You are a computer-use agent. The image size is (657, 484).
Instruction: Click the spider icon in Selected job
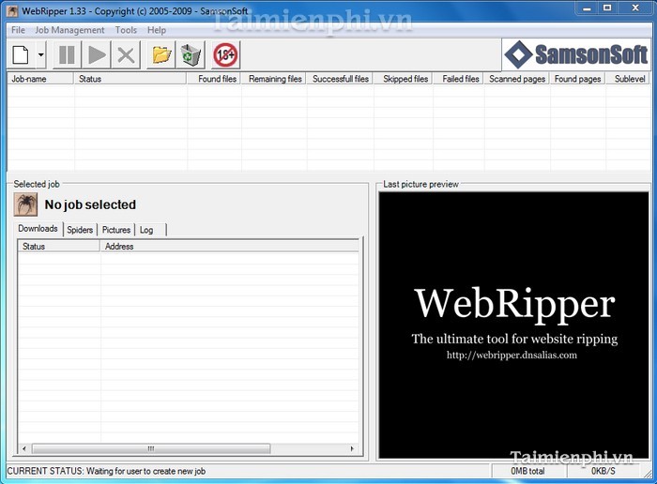coord(25,204)
